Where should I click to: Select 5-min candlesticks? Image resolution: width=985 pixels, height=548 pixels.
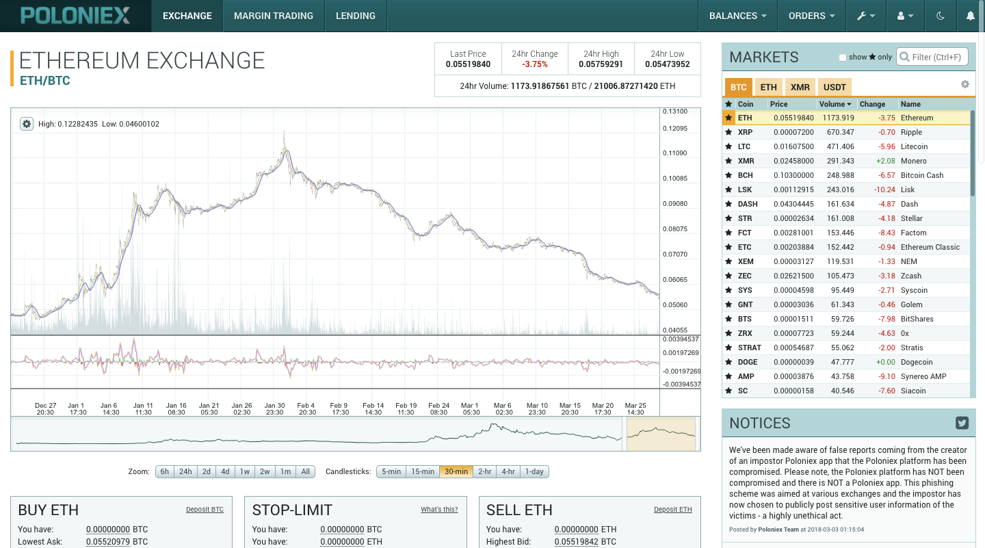pyautogui.click(x=391, y=471)
